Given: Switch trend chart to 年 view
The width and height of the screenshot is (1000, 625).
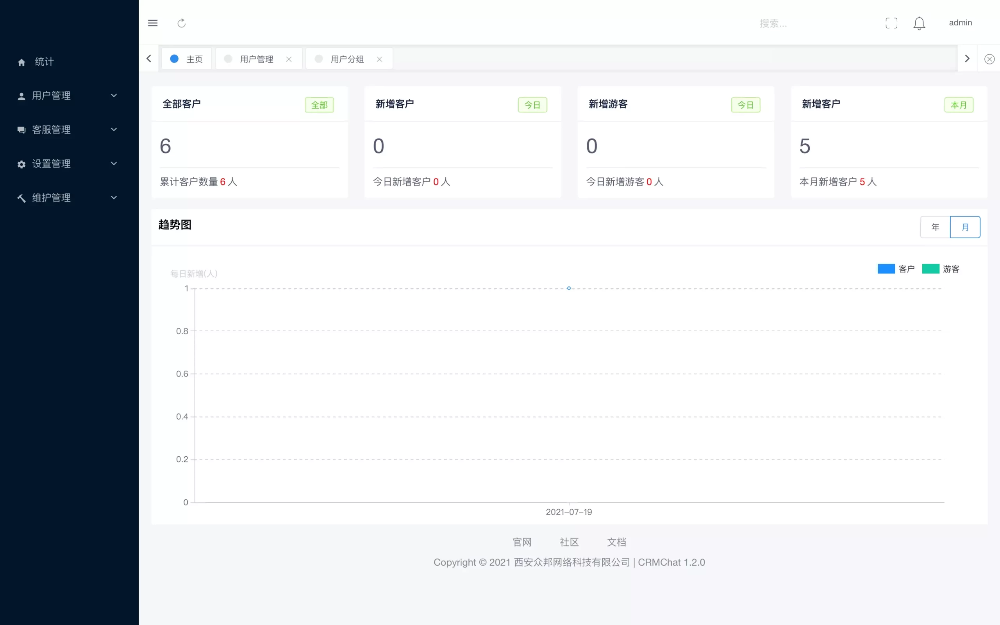Looking at the screenshot, I should 935,227.
